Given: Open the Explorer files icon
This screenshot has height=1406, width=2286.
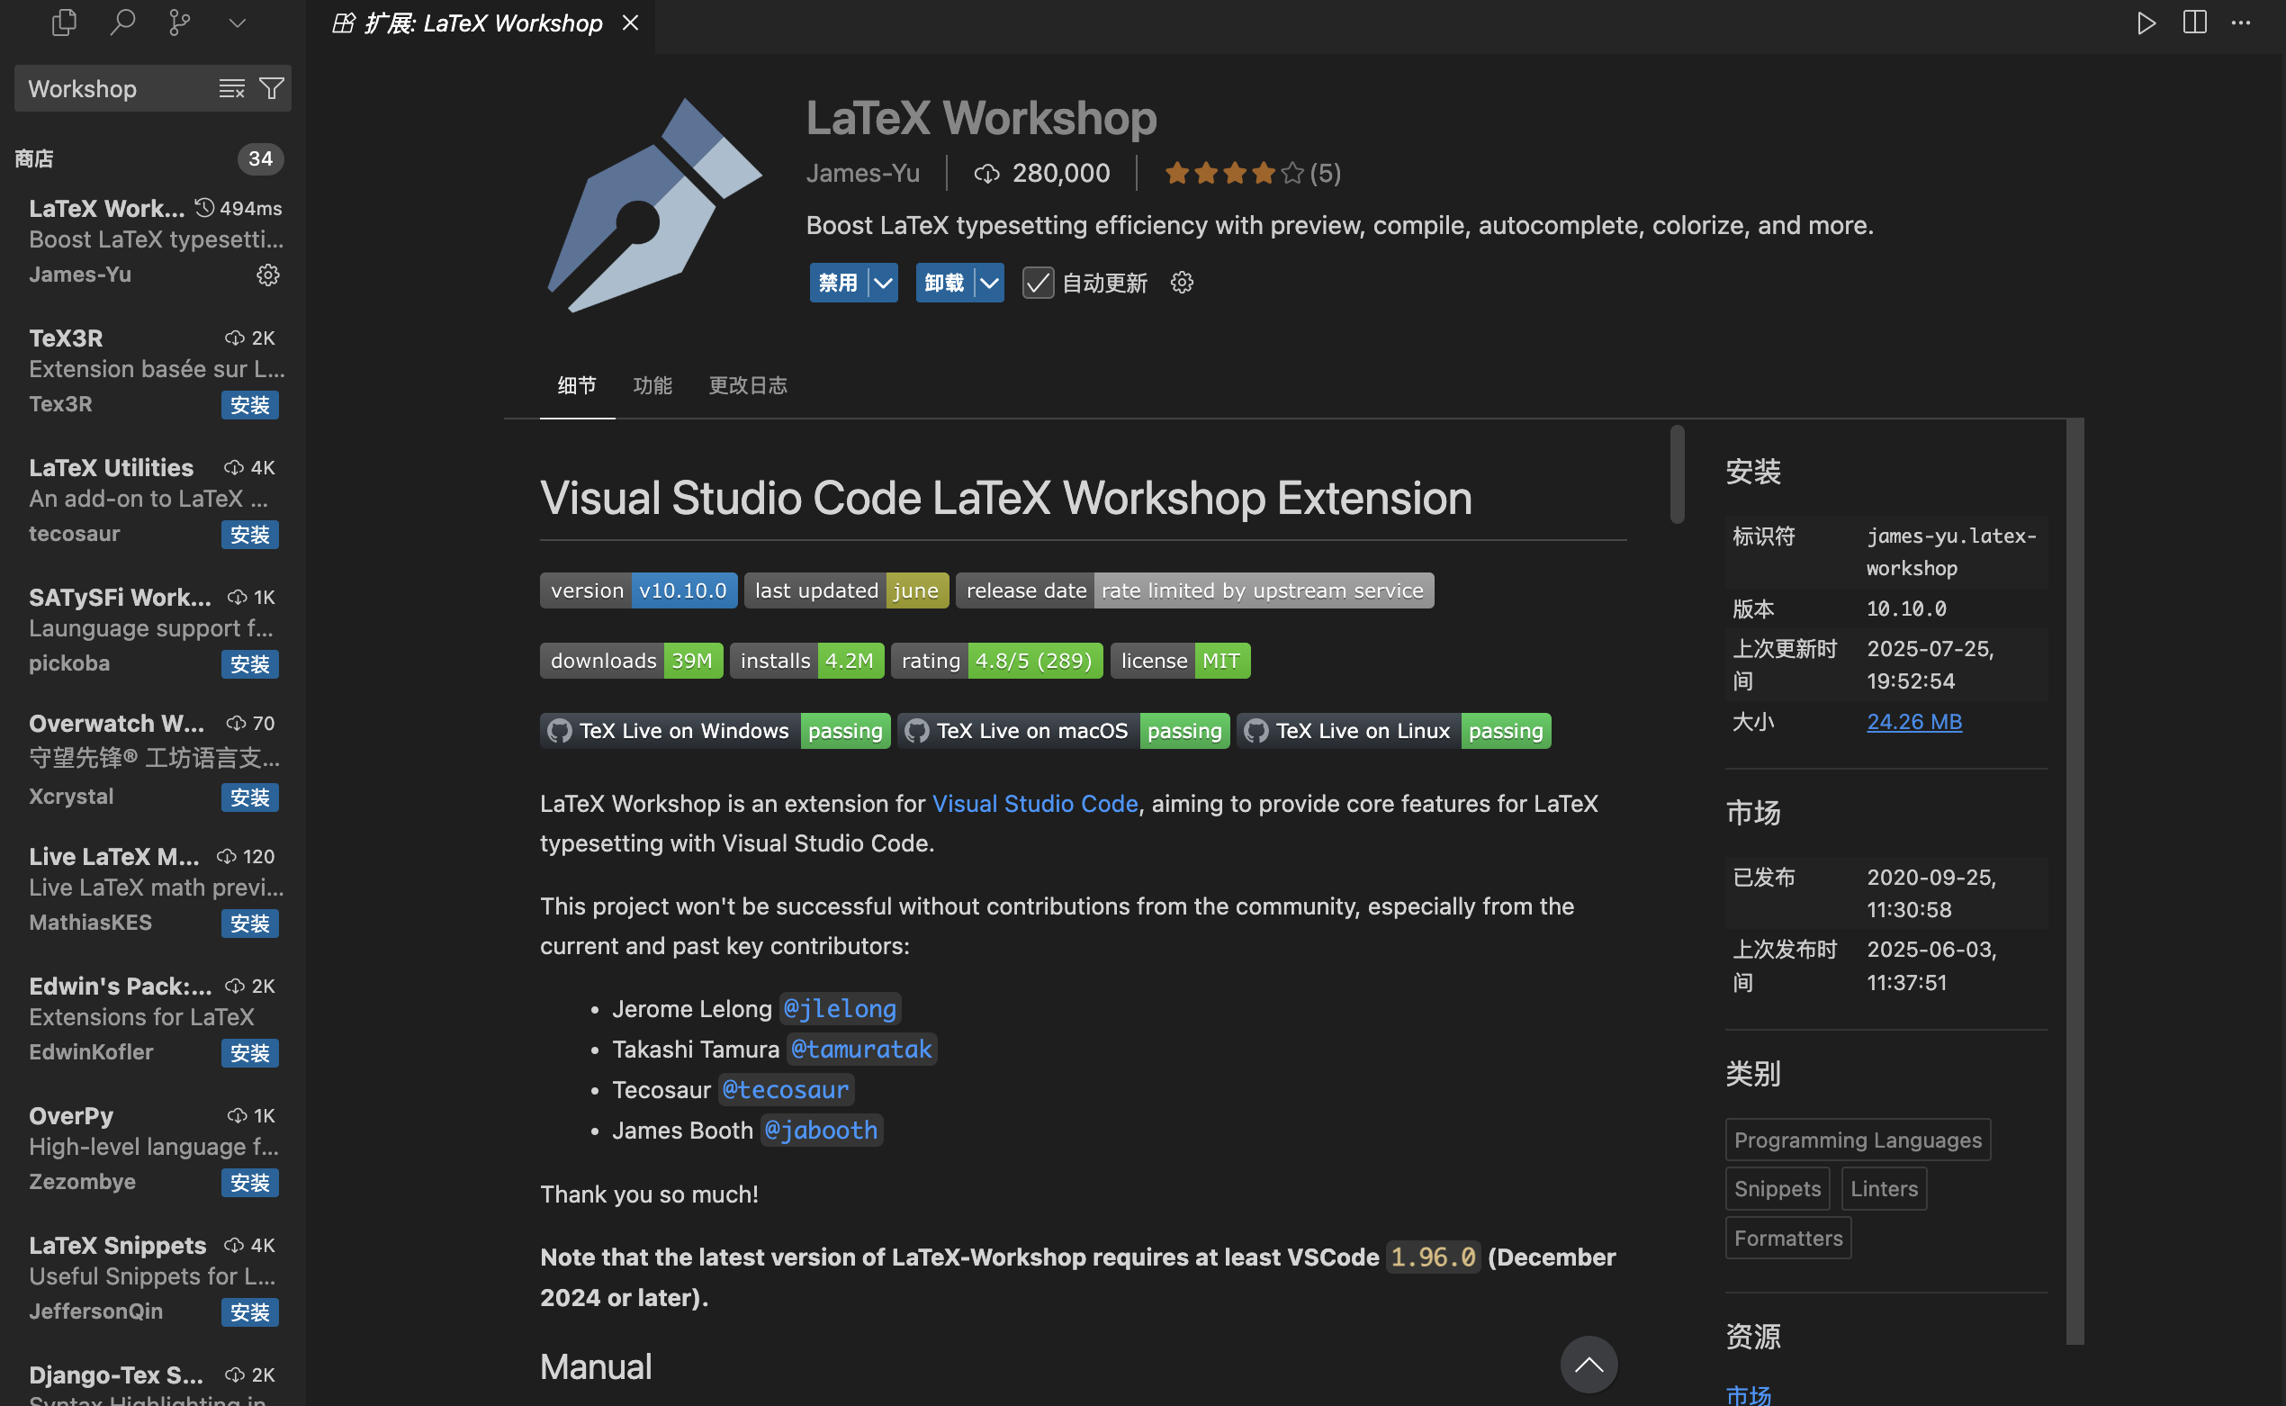Looking at the screenshot, I should pos(64,23).
